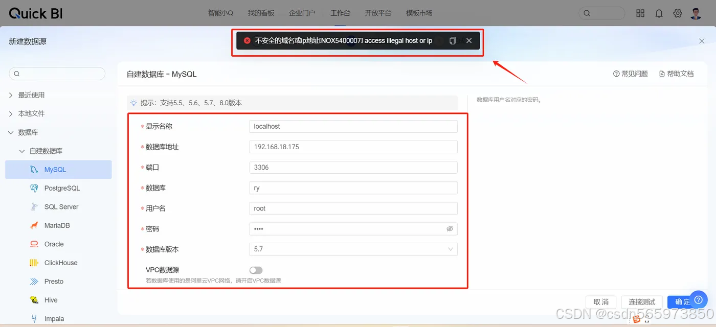Enable the VPC数据源 switch
716x327 pixels.
pos(256,270)
